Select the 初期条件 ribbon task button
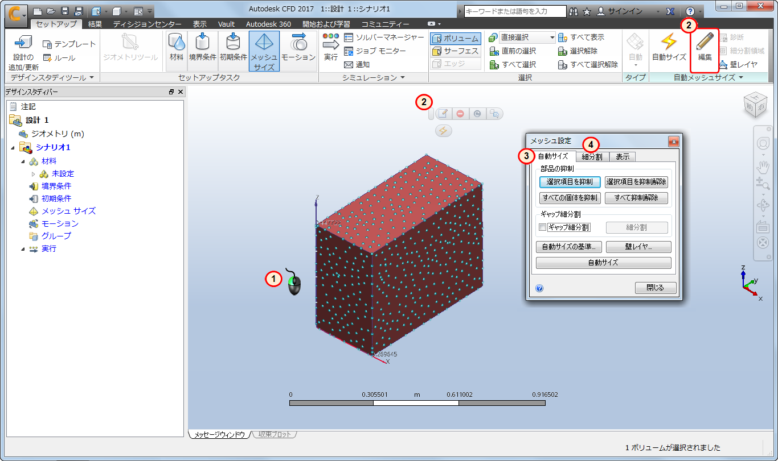778x461 pixels. tap(233, 51)
